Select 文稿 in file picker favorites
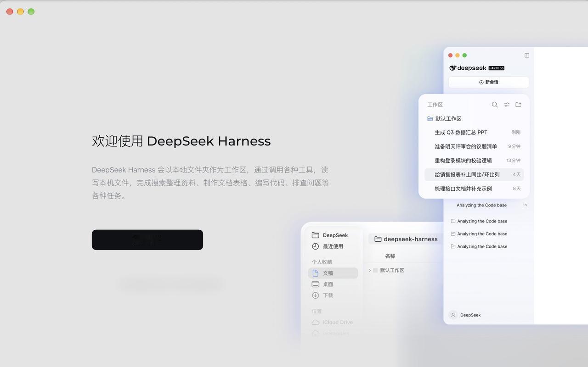 point(333,273)
